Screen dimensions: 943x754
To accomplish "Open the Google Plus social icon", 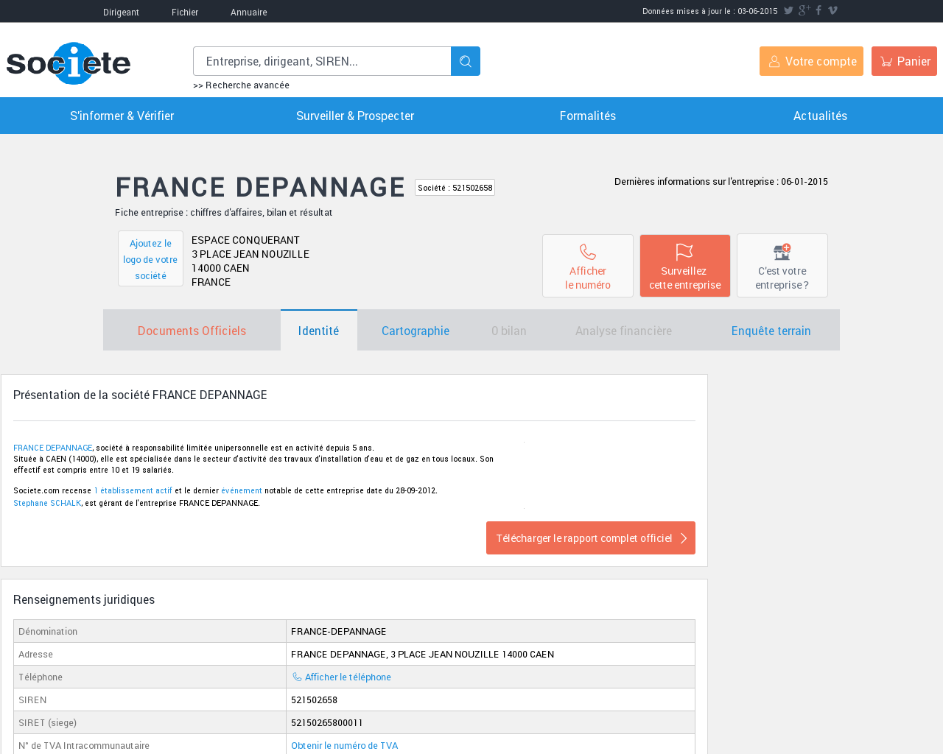I will pos(804,10).
